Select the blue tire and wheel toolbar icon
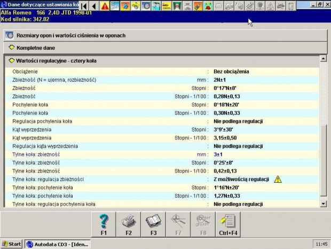The image size is (331, 249). [x=146, y=6]
